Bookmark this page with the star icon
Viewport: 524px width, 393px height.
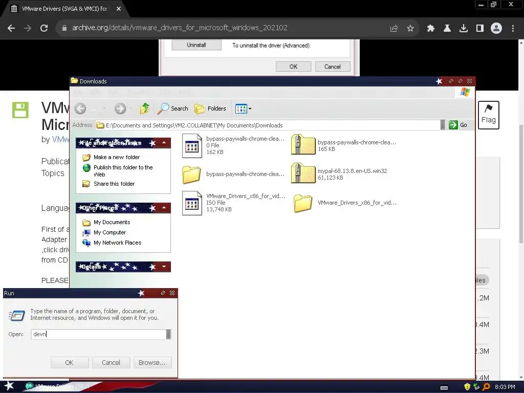point(410,29)
